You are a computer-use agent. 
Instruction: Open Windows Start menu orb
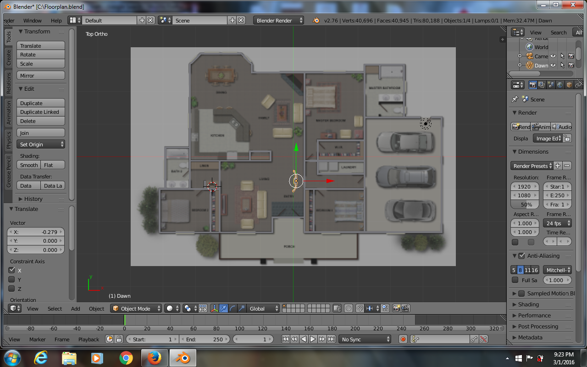tap(12, 358)
